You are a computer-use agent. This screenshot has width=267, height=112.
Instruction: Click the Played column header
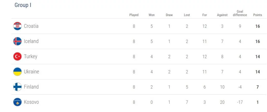134,15
